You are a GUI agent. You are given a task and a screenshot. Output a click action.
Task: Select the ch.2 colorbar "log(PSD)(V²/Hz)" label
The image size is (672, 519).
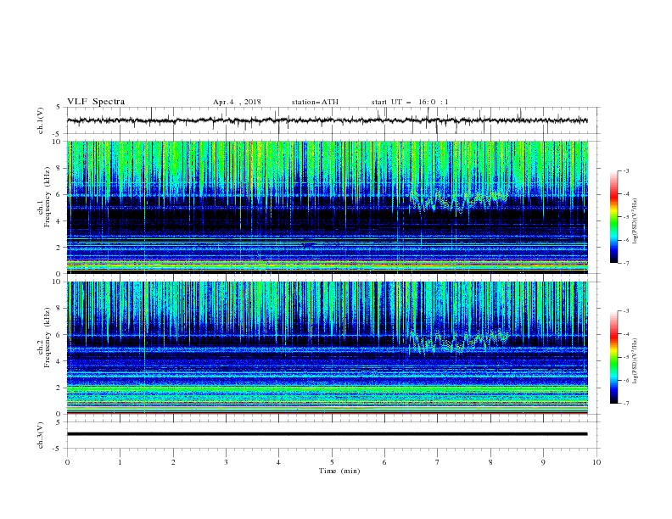point(635,360)
